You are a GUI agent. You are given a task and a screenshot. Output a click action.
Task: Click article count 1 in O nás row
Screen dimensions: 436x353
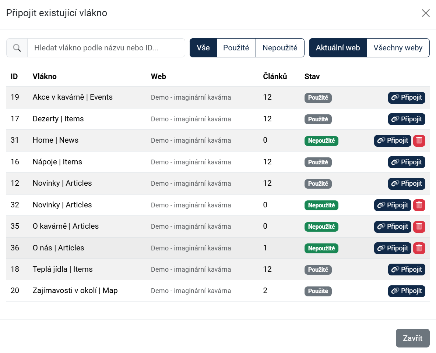point(265,248)
